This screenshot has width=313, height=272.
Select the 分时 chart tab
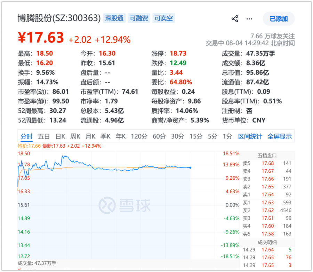pyautogui.click(x=26, y=137)
